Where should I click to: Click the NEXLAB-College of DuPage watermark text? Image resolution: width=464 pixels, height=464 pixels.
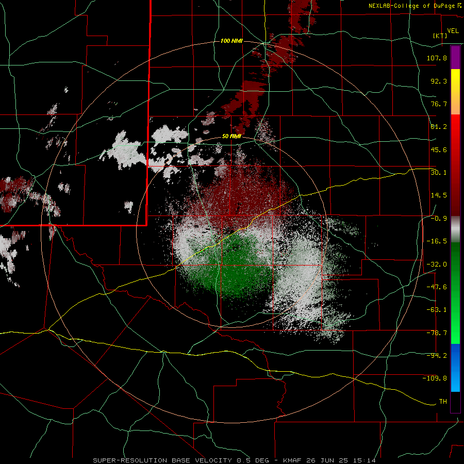(415, 6)
